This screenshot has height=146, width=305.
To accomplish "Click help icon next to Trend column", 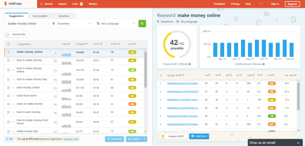I will coord(69,44).
